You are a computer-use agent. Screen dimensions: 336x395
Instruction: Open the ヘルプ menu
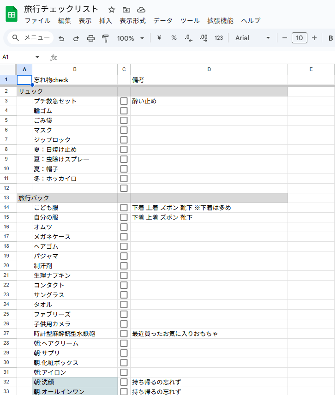pos(251,21)
